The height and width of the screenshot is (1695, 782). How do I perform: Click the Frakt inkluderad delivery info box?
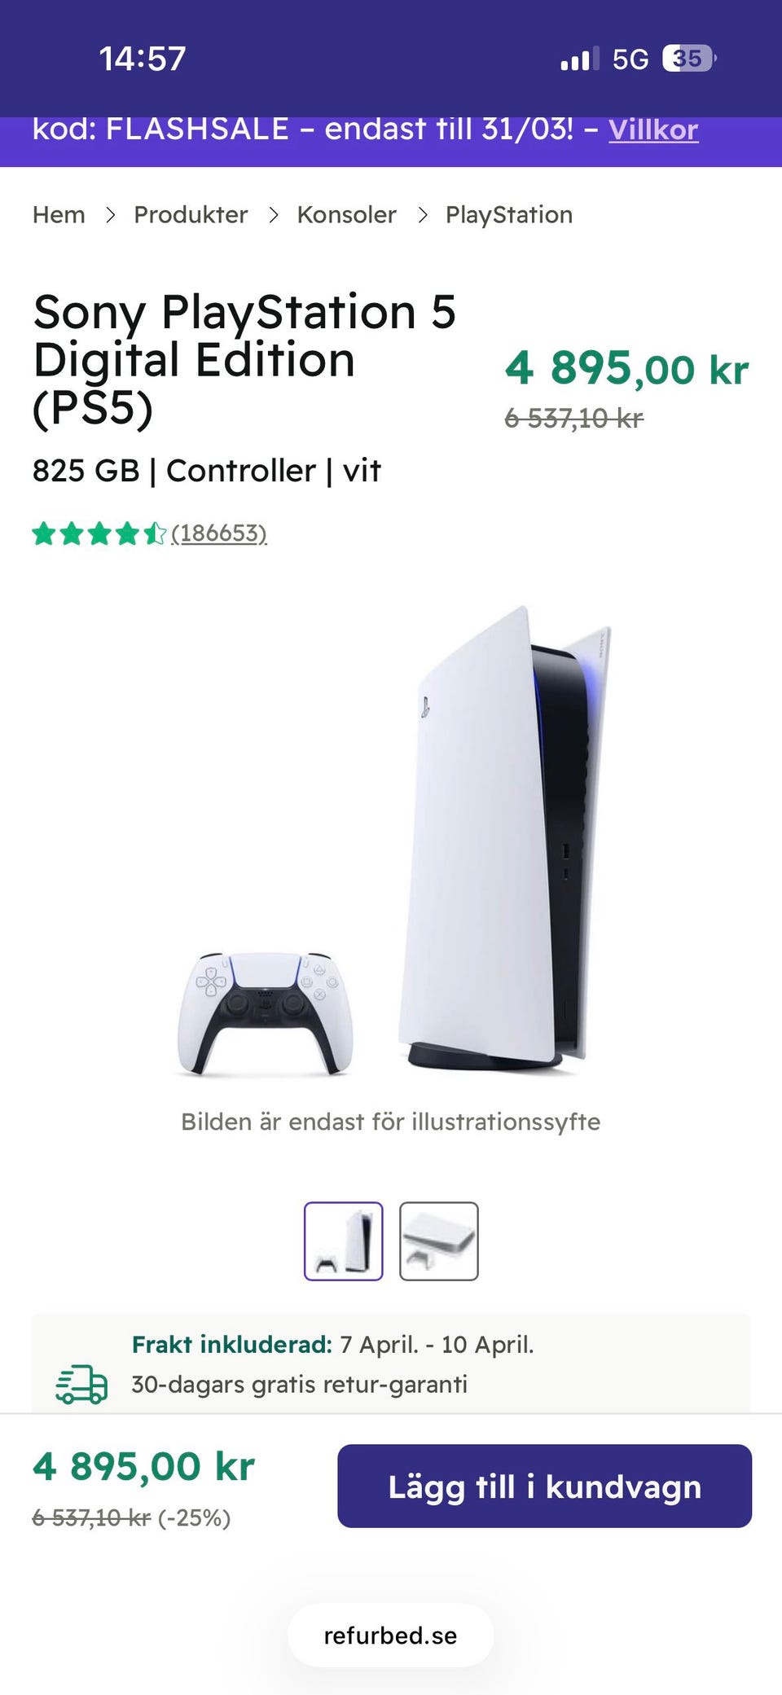pyautogui.click(x=391, y=1363)
